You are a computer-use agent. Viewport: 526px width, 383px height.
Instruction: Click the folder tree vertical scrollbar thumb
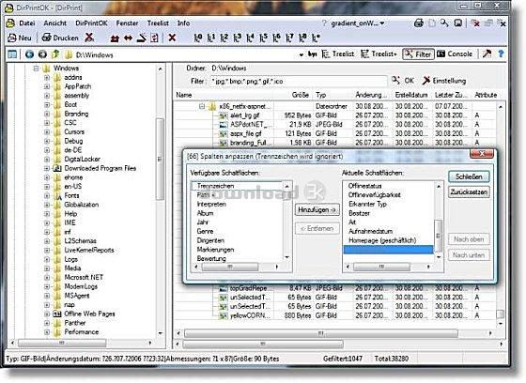[160, 159]
